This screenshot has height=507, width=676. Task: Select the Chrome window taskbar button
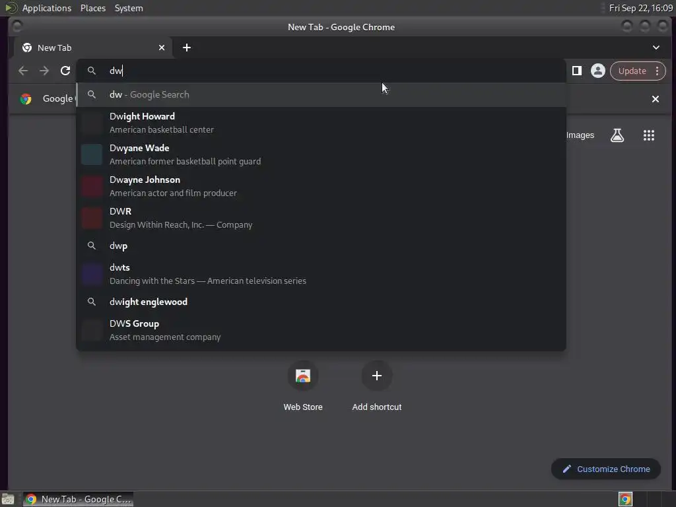(78, 499)
